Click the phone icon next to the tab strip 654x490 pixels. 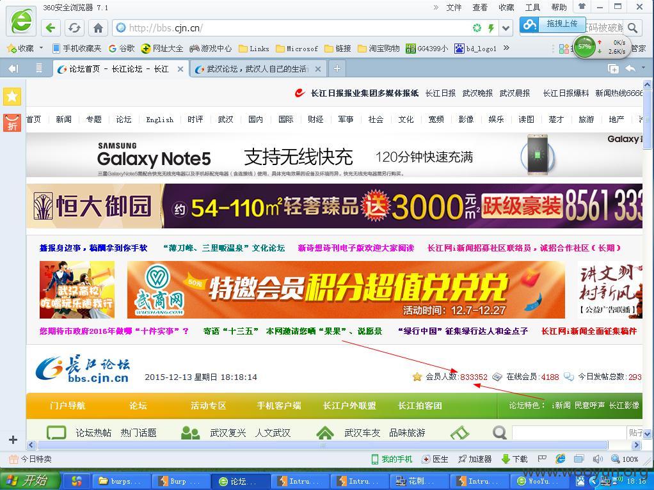[x=39, y=68]
